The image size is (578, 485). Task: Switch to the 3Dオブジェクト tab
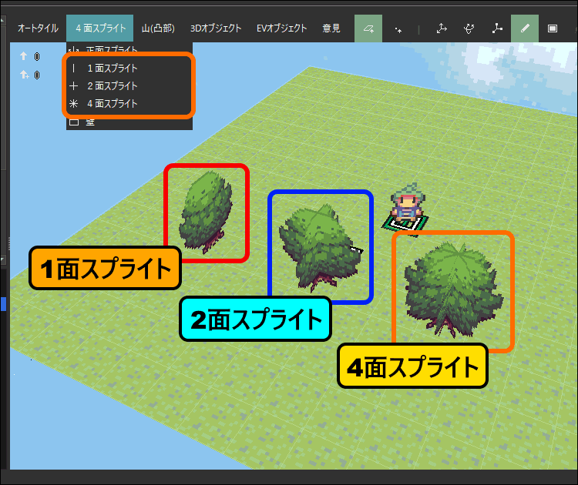[x=215, y=28]
